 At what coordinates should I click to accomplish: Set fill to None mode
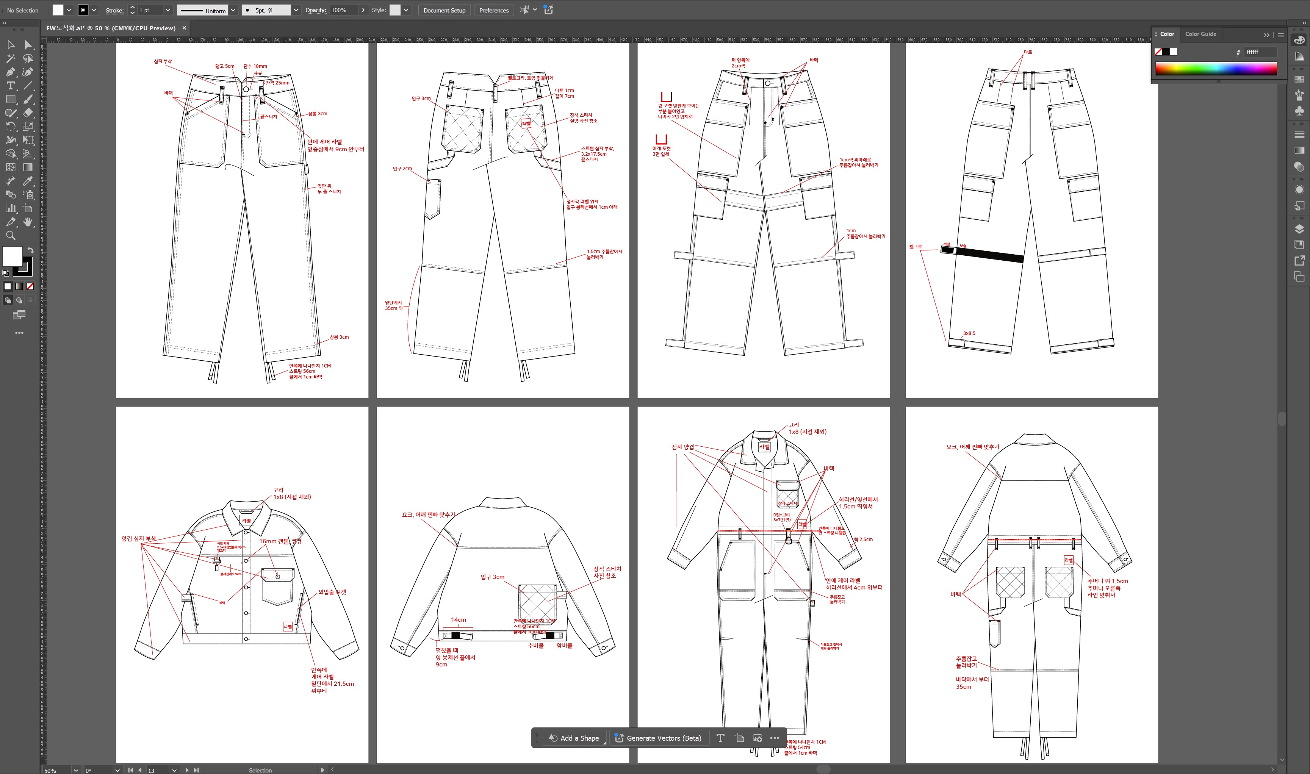click(30, 286)
